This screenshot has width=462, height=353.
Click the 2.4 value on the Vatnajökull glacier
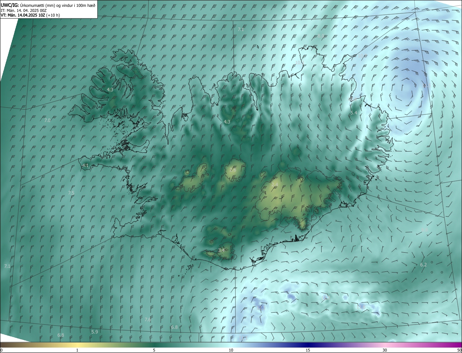pyautogui.click(x=275, y=184)
